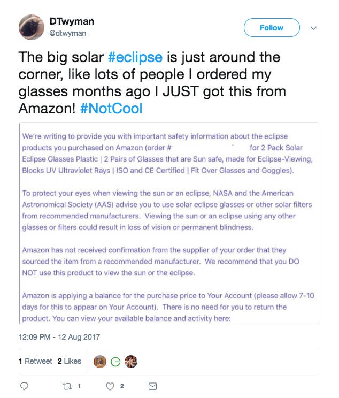
Task: Click the third liker's avatar
Action: 131,362
